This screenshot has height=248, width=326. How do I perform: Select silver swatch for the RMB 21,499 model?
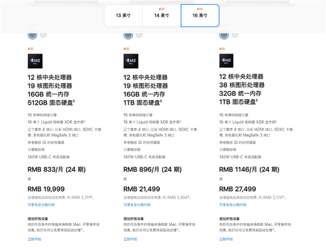coord(139,35)
